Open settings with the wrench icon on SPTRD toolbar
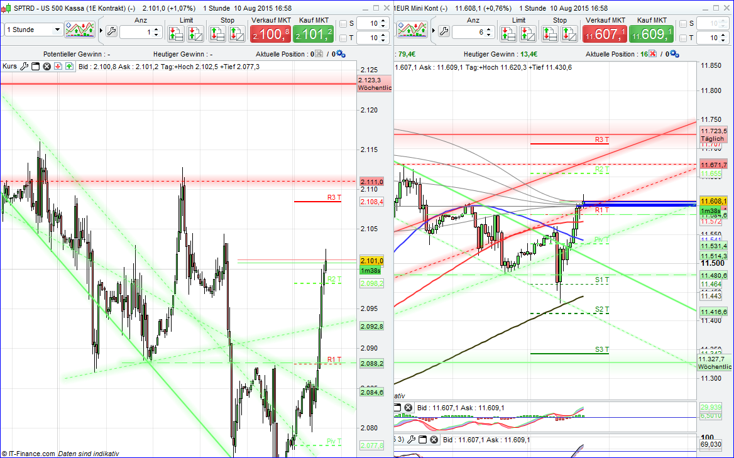 click(x=111, y=30)
